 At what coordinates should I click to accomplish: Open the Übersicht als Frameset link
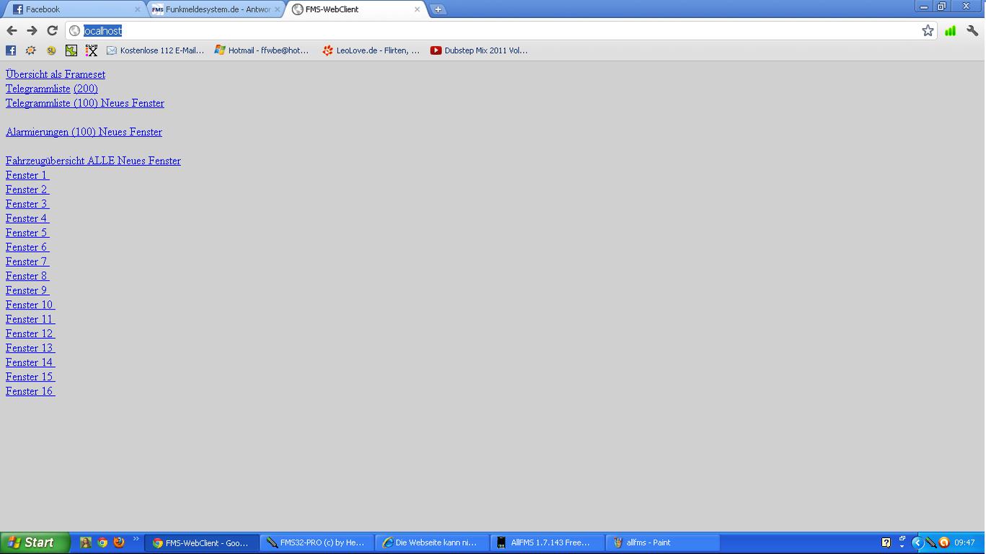point(56,74)
